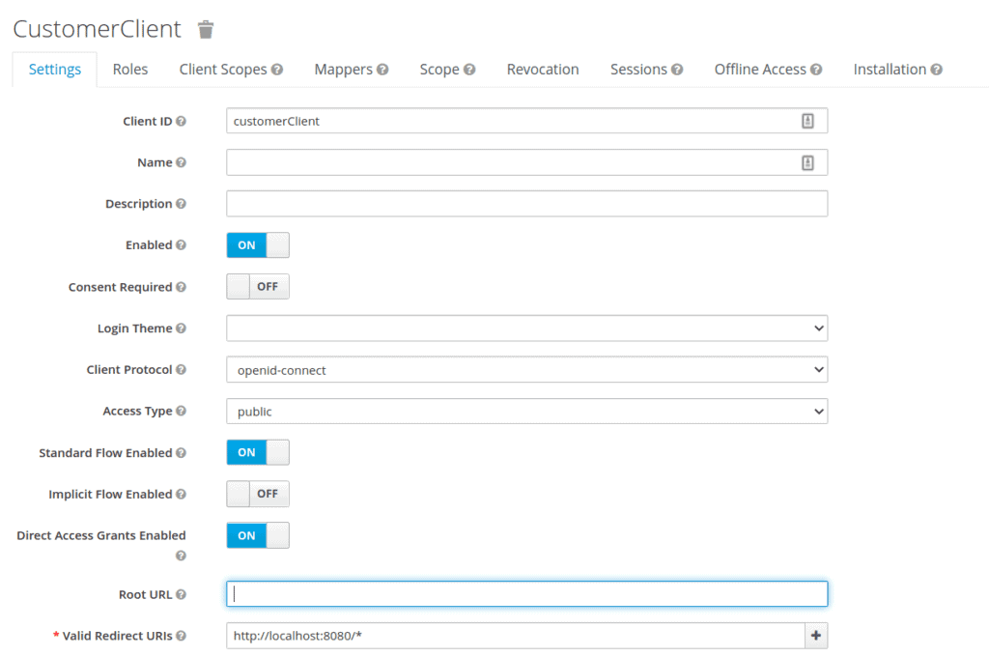The height and width of the screenshot is (657, 989).
Task: Click the help icon beside Access Type
Action: 182,411
